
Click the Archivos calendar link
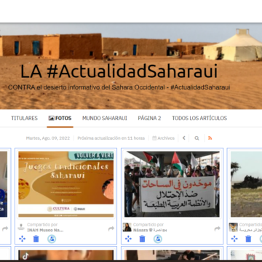coord(163,138)
